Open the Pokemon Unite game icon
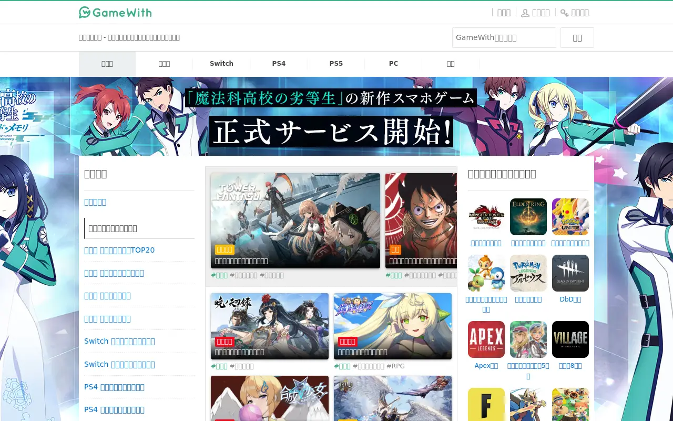Image resolution: width=673 pixels, height=421 pixels. tap(570, 217)
